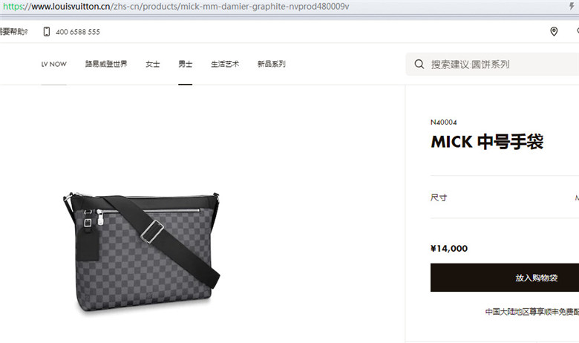Click the mobile phone icon beside hotline number
The width and height of the screenshot is (579, 343).
click(47, 31)
